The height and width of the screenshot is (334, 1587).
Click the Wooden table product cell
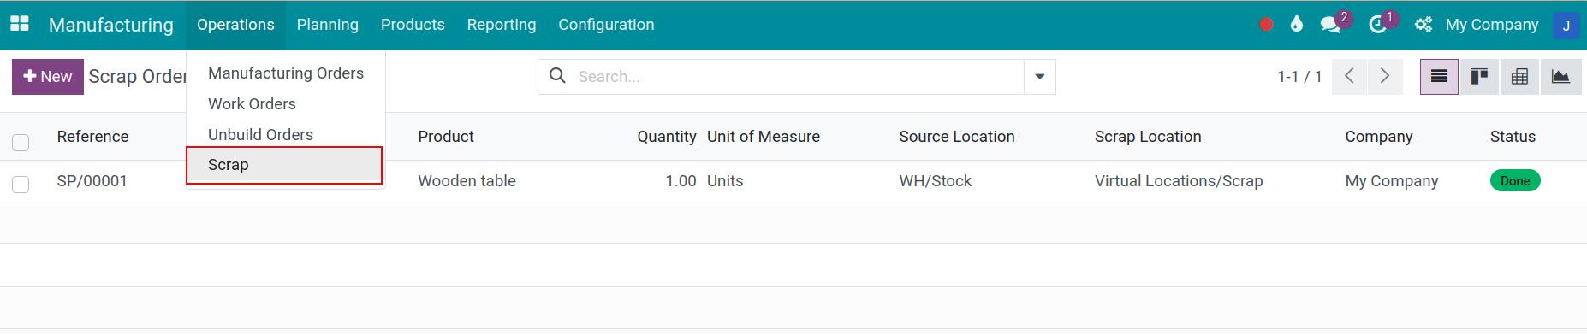[x=467, y=181]
